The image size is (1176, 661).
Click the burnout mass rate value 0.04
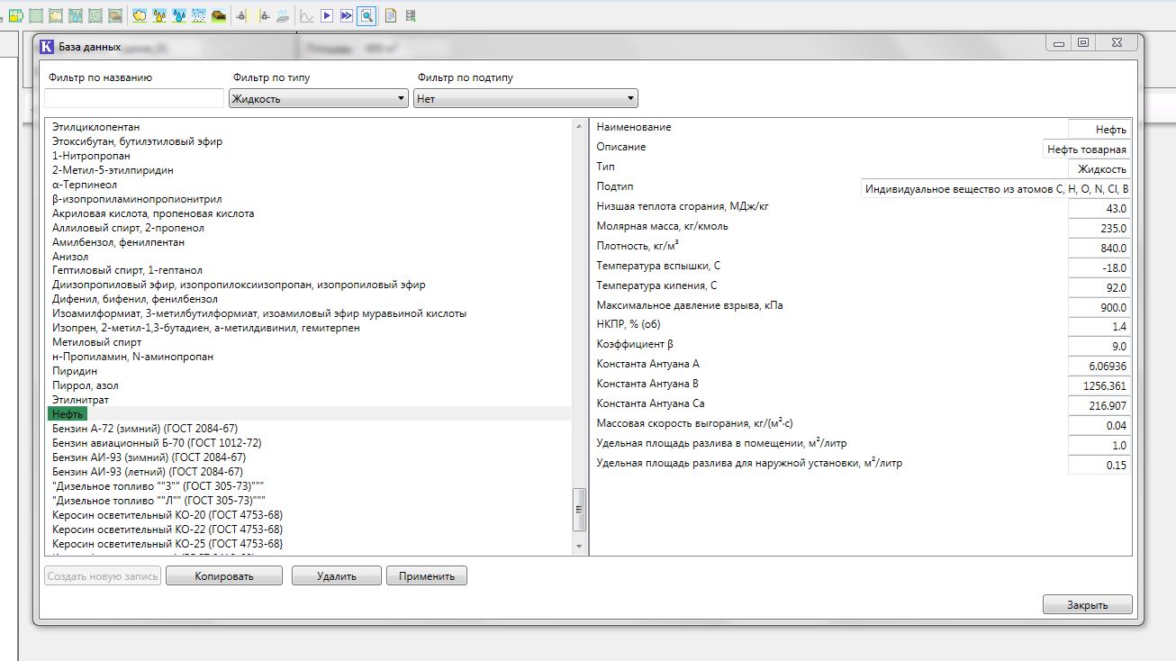point(1099,426)
